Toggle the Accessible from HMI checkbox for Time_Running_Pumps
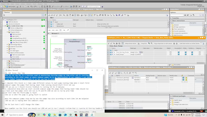Screen dimensions: 207x117 [179, 52]
